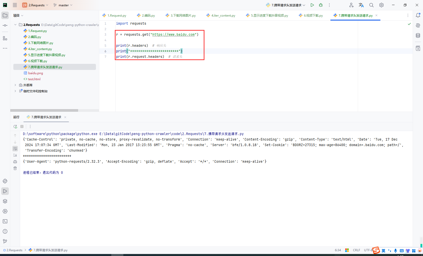The height and width of the screenshot is (256, 423).
Task: Open Python Console tool window
Action: tap(5, 181)
